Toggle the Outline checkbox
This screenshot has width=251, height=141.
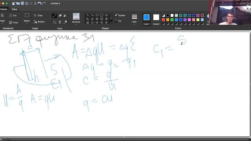(x=116, y=15)
